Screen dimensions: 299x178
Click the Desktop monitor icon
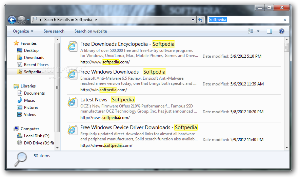[x=20, y=51]
